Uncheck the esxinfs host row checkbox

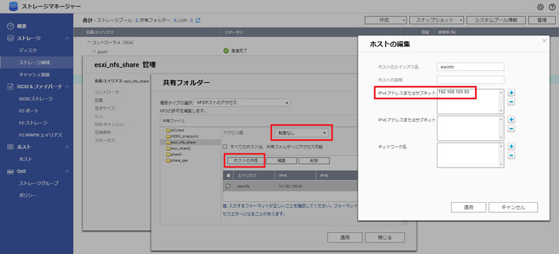[x=228, y=186]
